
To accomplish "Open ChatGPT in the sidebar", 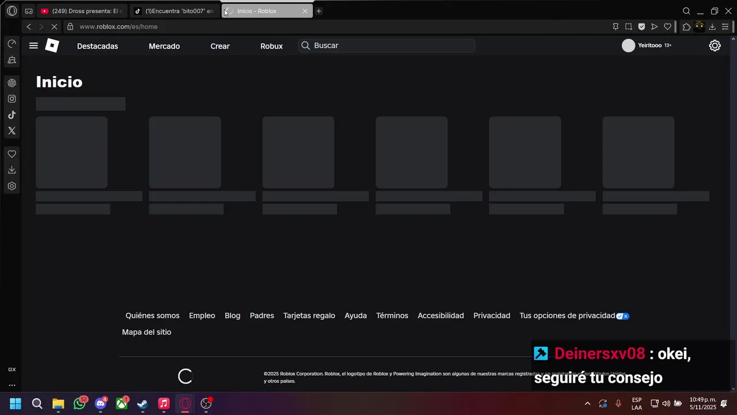I will (x=12, y=83).
